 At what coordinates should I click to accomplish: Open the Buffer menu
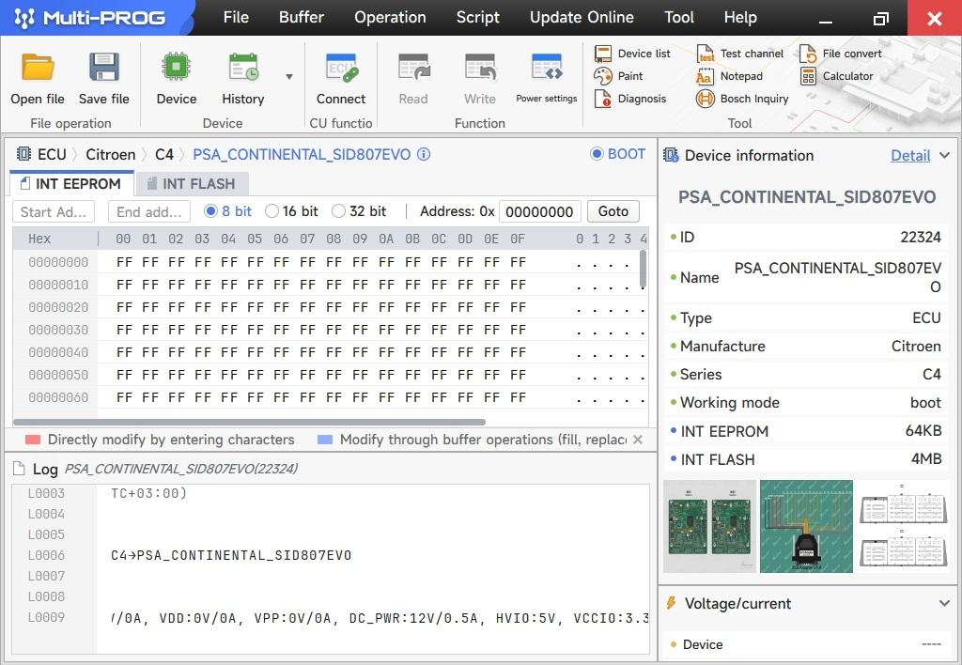302,17
